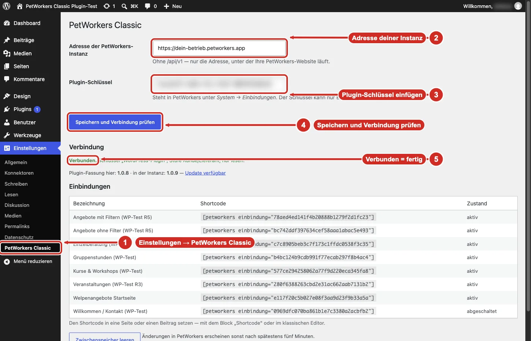Click the Kommentare speech bubble icon
531x341 pixels.
7,79
